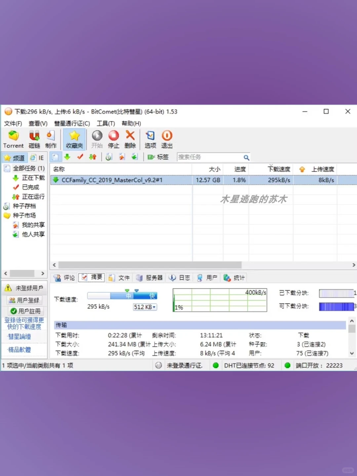This screenshot has height=476, width=357.
Task: Click the greyed 开始 start button
Action: 97,139
